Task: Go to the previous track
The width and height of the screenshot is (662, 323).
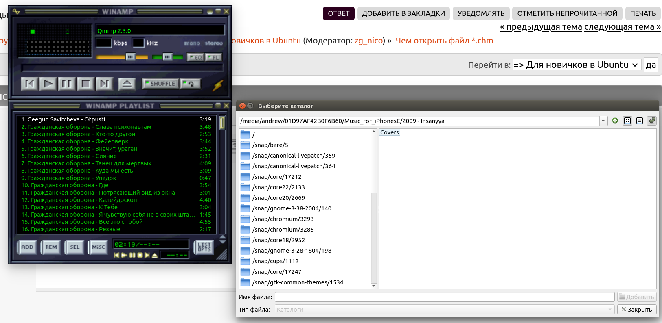Action: (29, 84)
